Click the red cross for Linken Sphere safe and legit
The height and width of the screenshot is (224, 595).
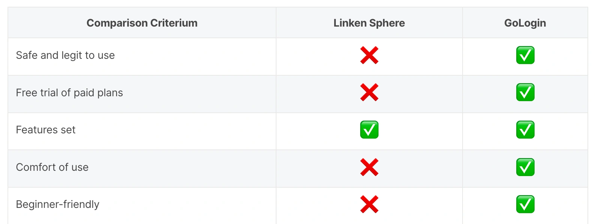pyautogui.click(x=369, y=55)
